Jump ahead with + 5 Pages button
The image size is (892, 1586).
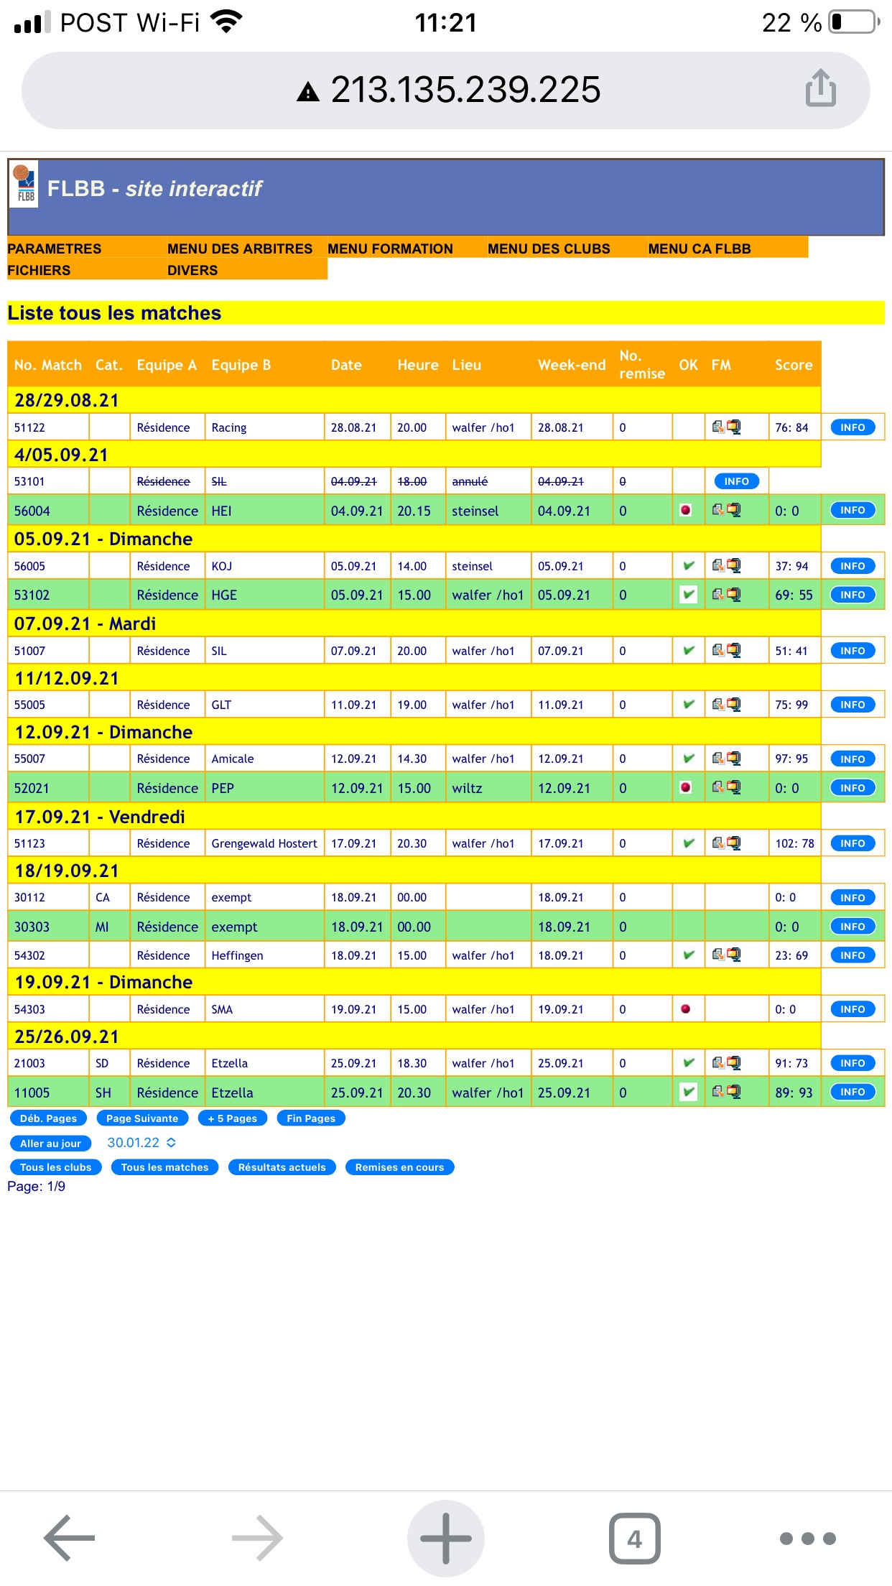233,1118
